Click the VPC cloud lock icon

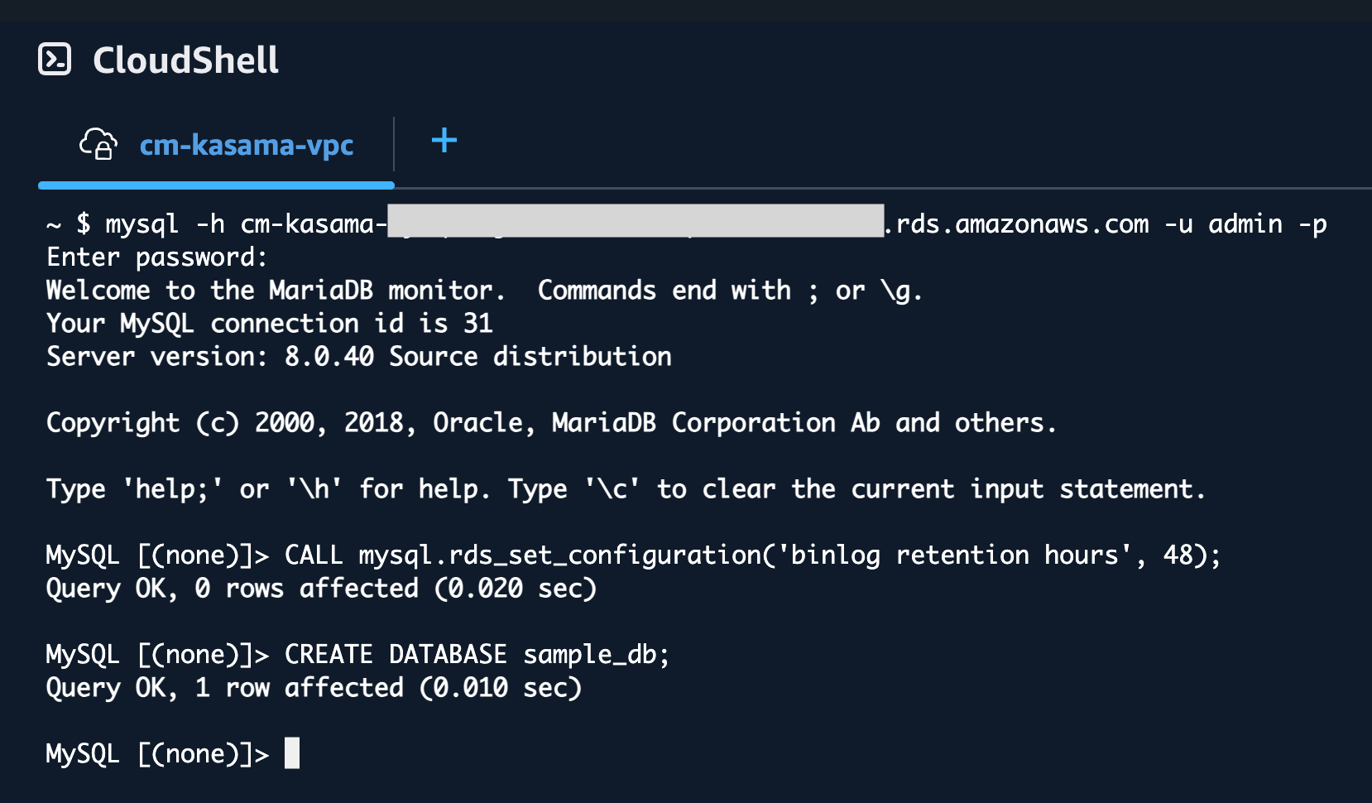click(98, 143)
